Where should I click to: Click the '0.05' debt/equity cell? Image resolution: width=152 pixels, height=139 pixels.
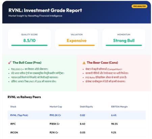[x=82, y=133]
